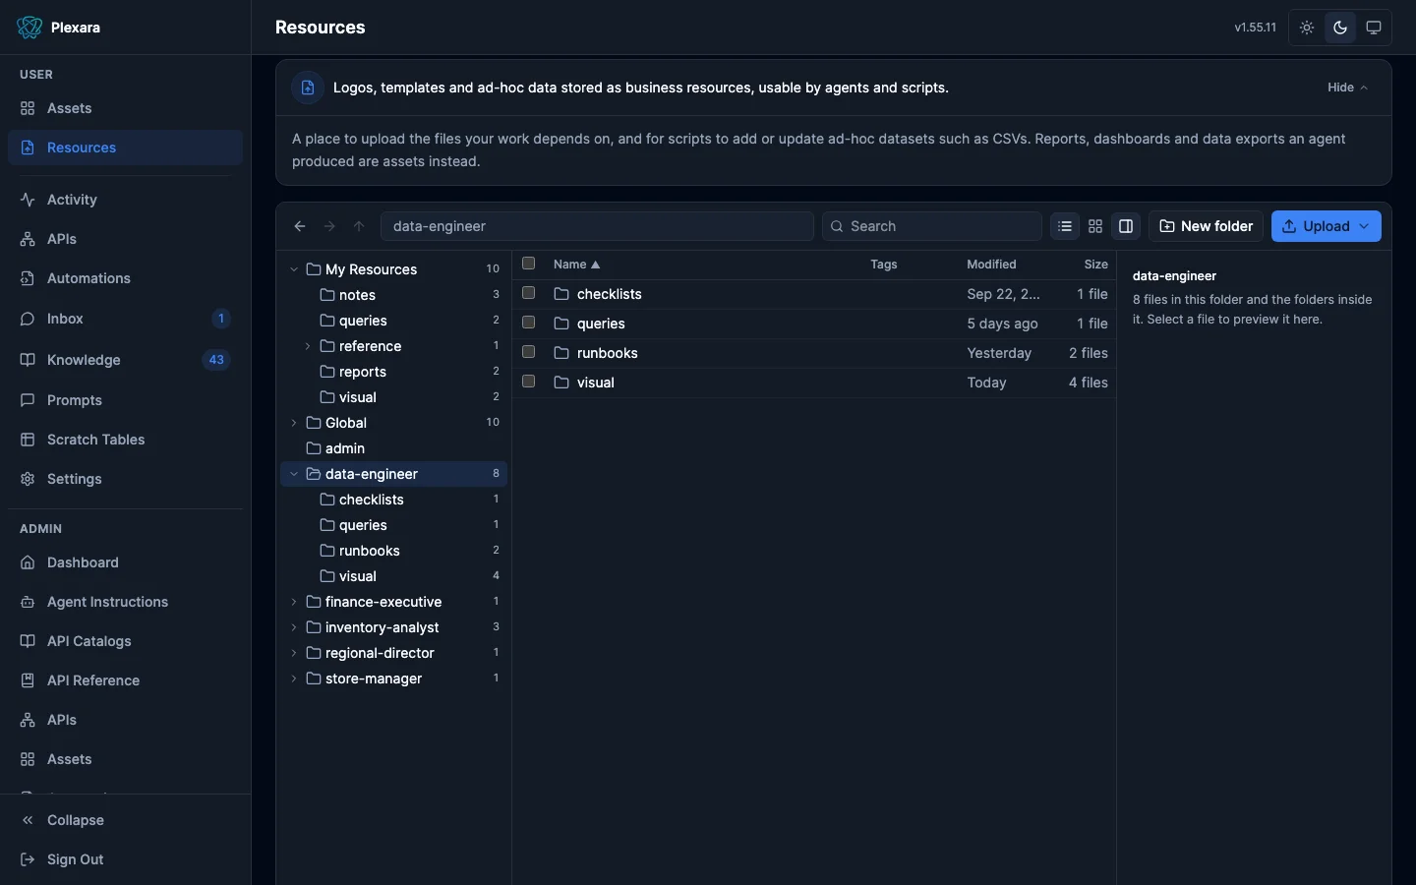Select inventory-analyst folder in tree

click(394, 627)
